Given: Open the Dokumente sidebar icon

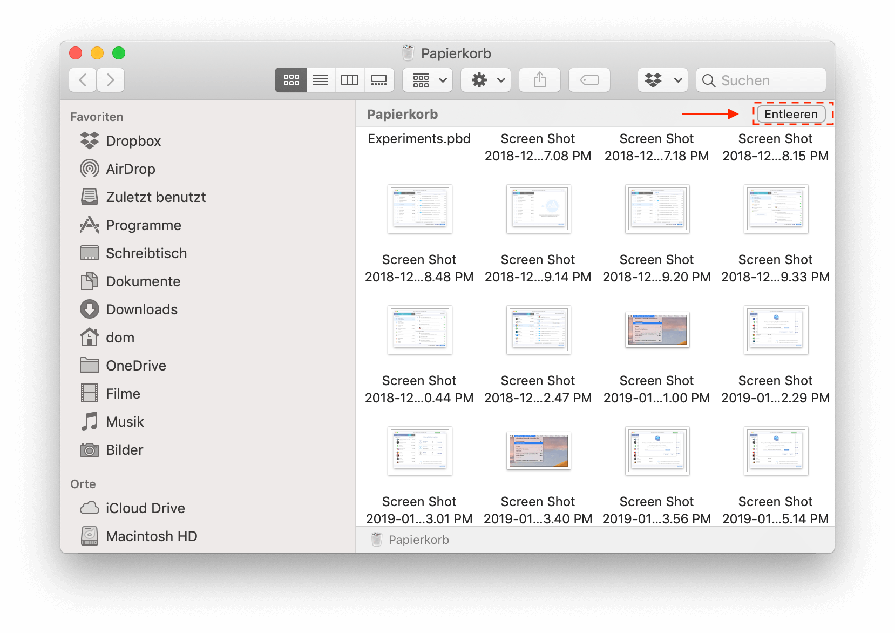Looking at the screenshot, I should [x=90, y=281].
